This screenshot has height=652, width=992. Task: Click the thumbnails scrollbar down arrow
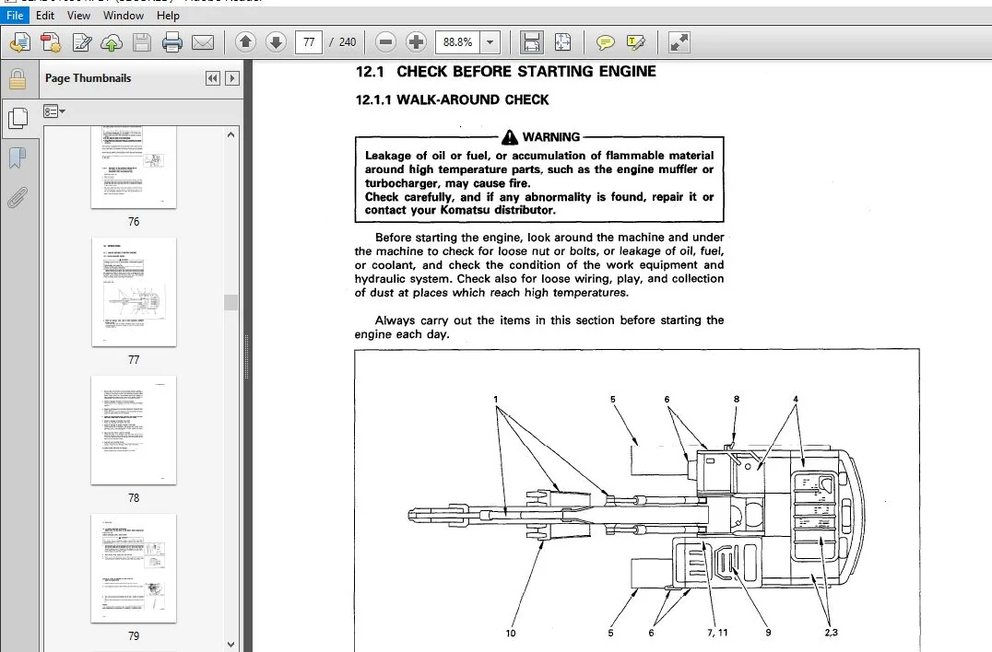pos(230,645)
